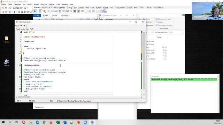This screenshot has width=223, height=125.
Task: Click the New Form toolbar icon
Action: (6, 8)
